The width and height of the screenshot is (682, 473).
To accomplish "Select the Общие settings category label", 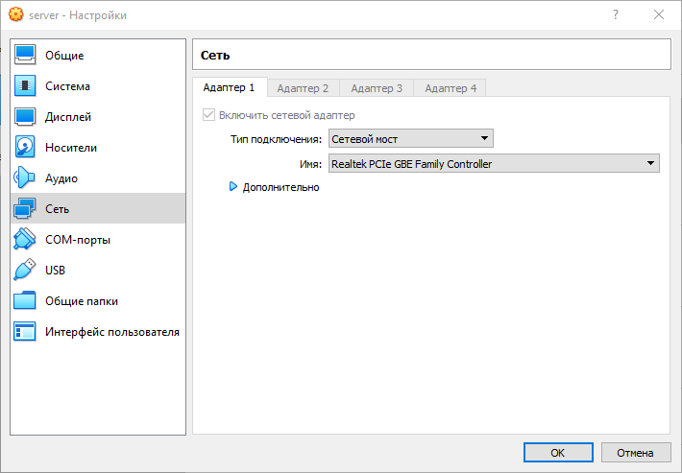I will click(64, 56).
